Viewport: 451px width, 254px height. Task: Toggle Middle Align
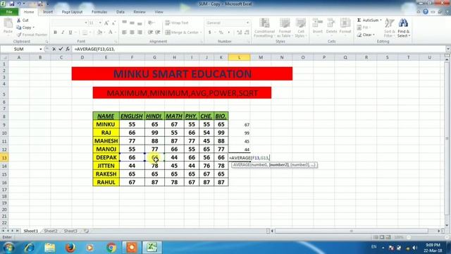click(132, 23)
